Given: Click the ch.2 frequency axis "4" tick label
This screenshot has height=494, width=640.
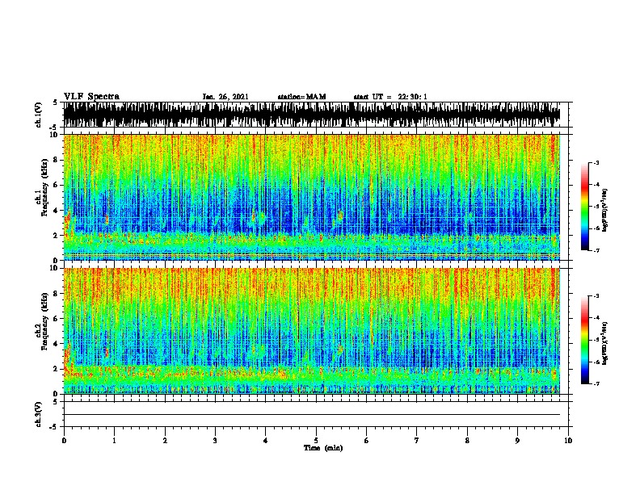Looking at the screenshot, I should click(x=57, y=344).
